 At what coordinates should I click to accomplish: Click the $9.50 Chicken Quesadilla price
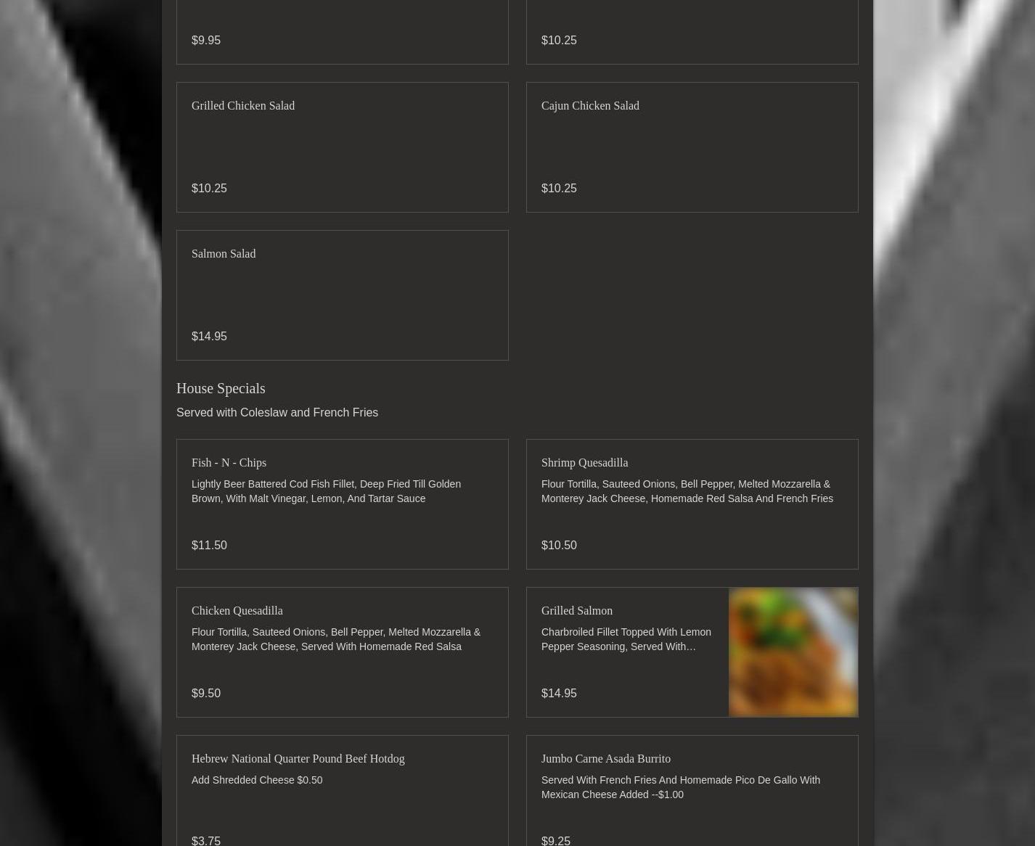tap(206, 693)
